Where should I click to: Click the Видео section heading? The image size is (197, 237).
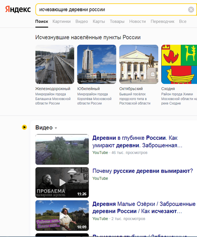click(44, 128)
